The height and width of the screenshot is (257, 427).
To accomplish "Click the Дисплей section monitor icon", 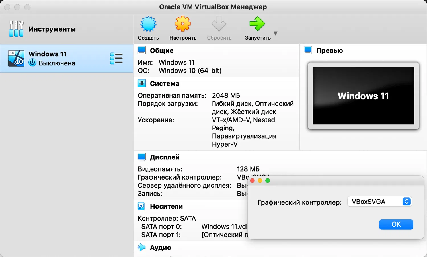I will click(x=142, y=157).
